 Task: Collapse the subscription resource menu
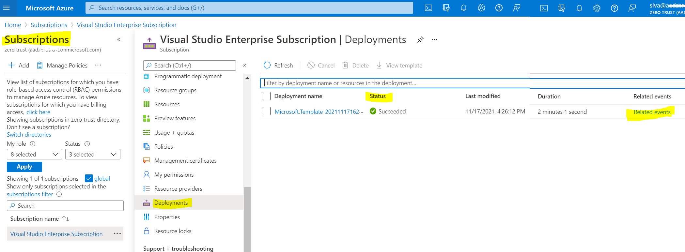point(244,66)
